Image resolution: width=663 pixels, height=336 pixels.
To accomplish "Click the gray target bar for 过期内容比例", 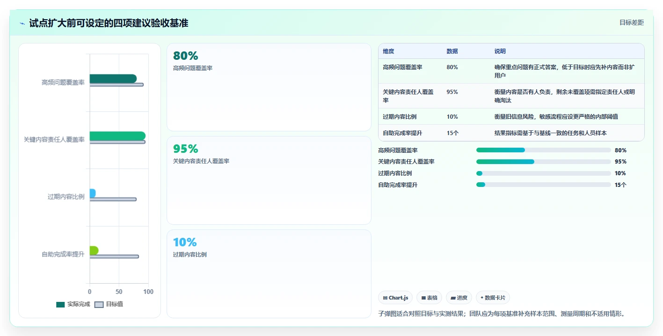I will (x=113, y=200).
